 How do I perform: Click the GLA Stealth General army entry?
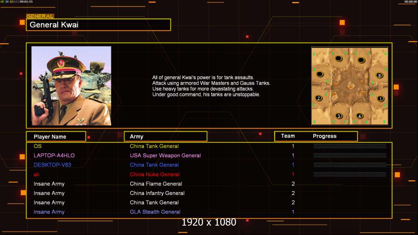pyautogui.click(x=155, y=212)
